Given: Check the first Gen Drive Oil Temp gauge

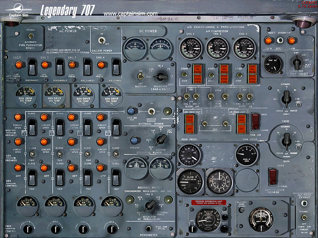Looking at the screenshot, I should pyautogui.click(x=26, y=96).
